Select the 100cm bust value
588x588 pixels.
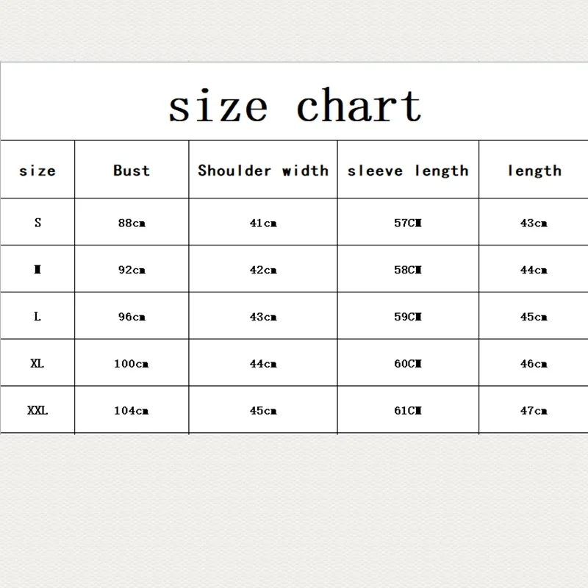(x=132, y=363)
